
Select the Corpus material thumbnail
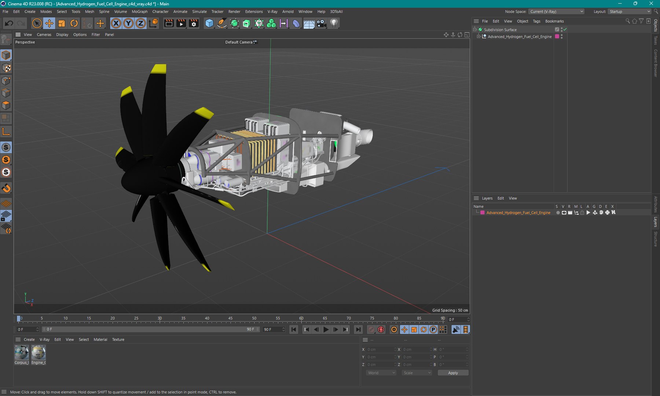click(x=22, y=353)
